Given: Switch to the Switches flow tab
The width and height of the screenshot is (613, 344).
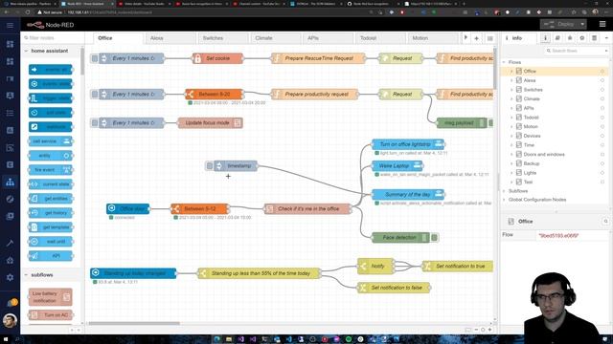Looking at the screenshot, I should (223, 38).
